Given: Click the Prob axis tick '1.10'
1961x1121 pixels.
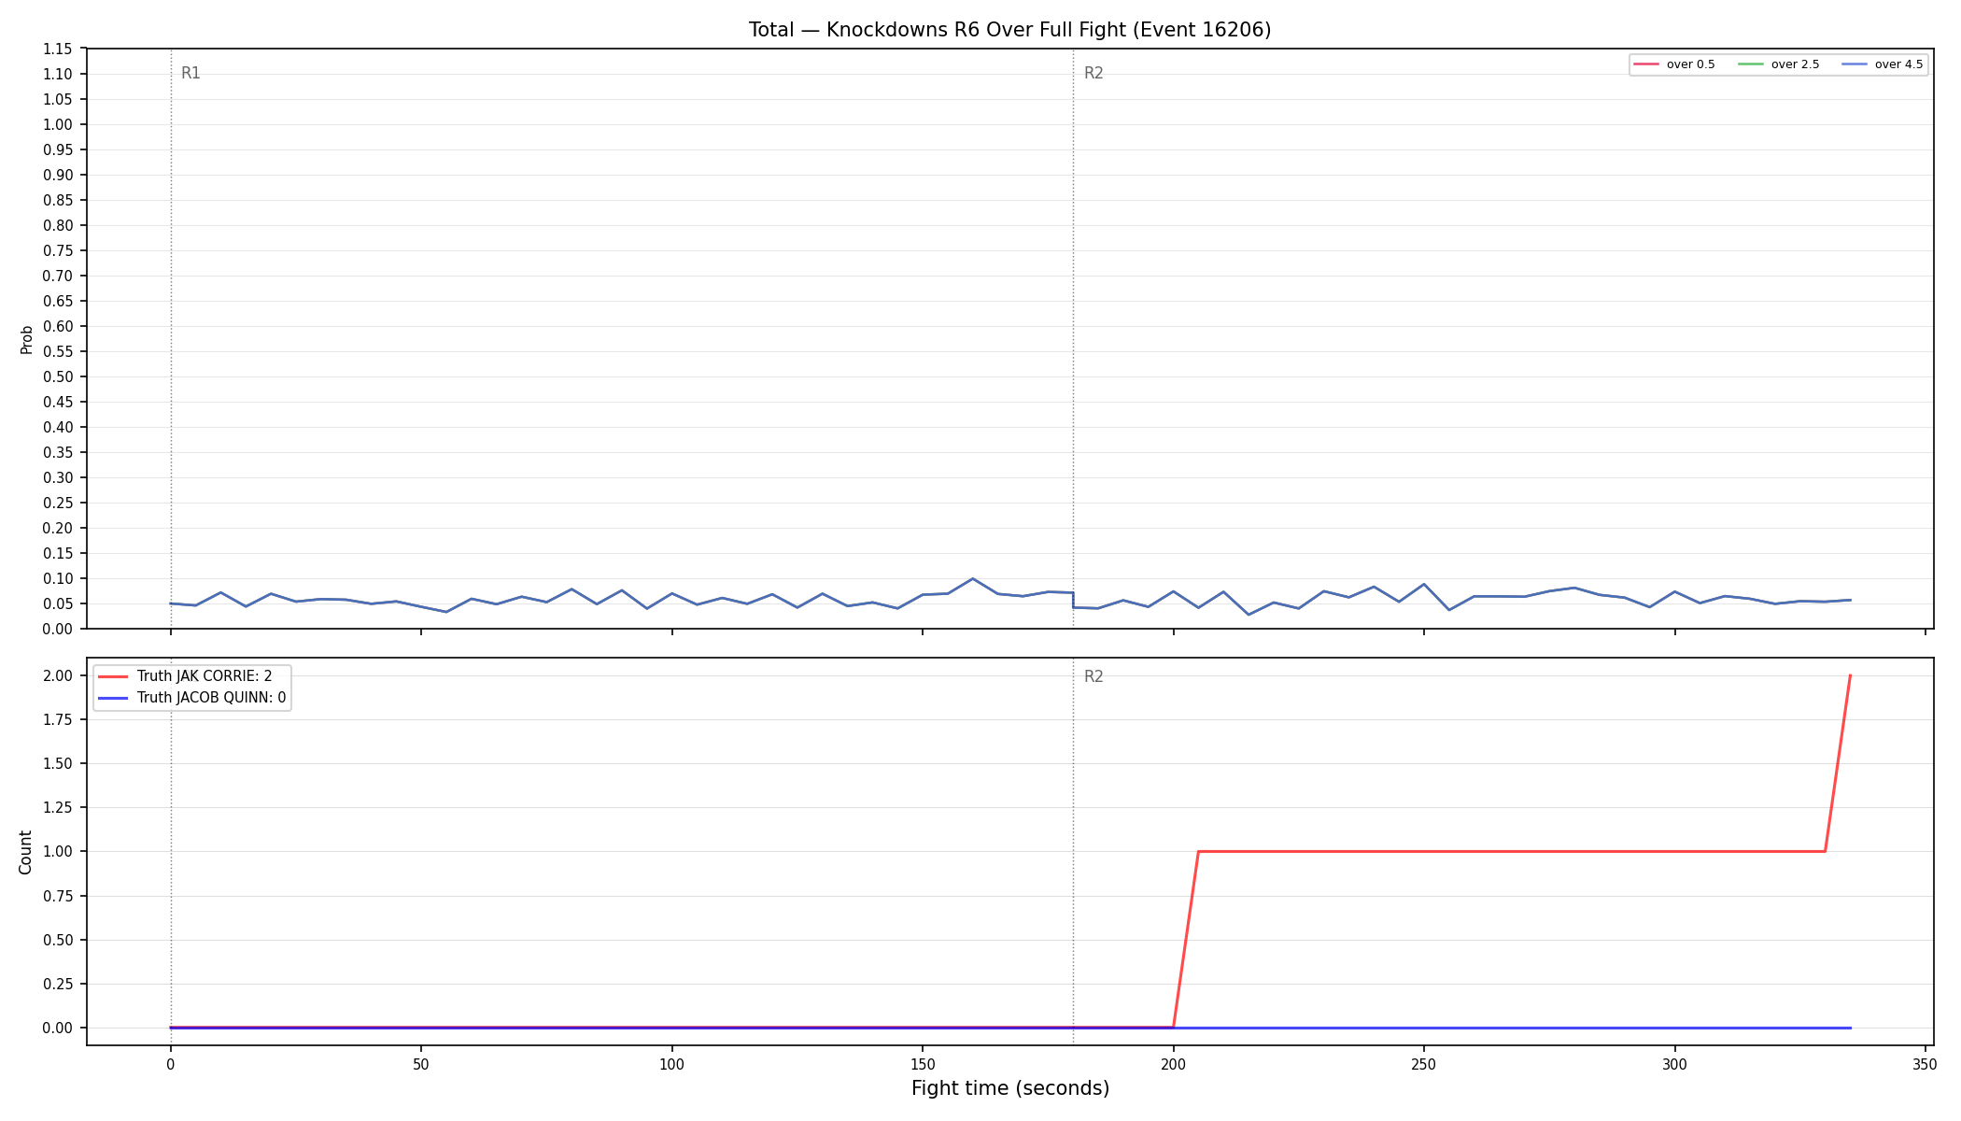Looking at the screenshot, I should [58, 75].
